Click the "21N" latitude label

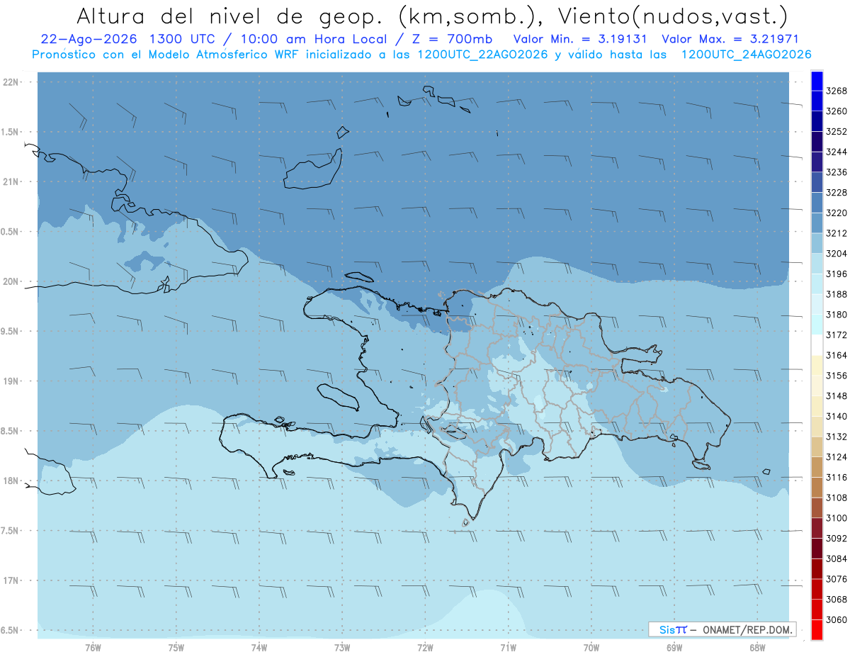[11, 181]
